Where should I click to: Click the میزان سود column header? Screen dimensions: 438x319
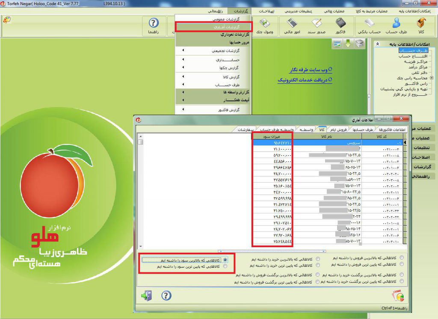[x=272, y=136]
